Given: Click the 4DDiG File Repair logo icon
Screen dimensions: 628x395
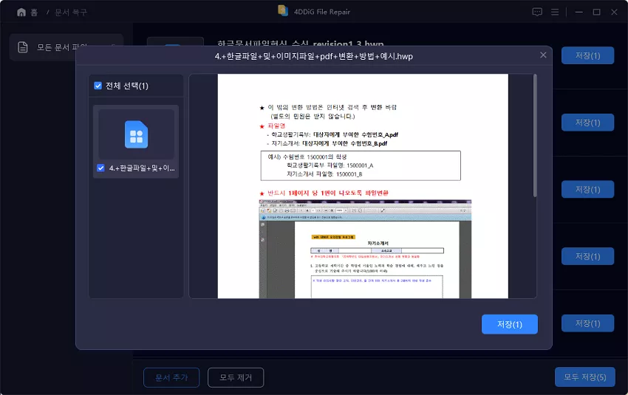Looking at the screenshot, I should (283, 11).
